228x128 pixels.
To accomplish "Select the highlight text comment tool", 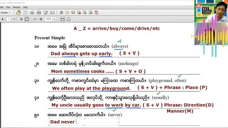I will 73,12.
